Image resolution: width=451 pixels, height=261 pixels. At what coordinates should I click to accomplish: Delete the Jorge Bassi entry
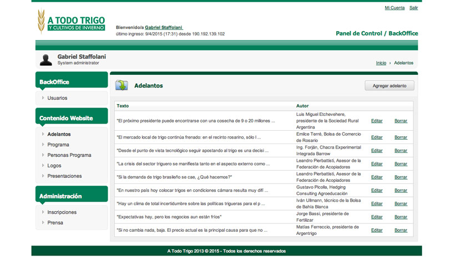pyautogui.click(x=401, y=217)
